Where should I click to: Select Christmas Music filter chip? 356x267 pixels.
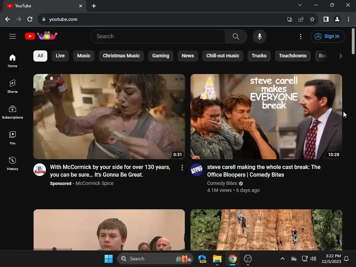pyautogui.click(x=121, y=56)
